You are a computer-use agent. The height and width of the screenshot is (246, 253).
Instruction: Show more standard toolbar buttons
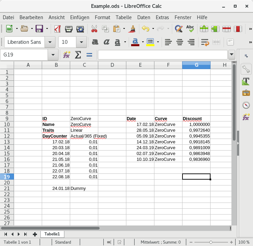(x=250, y=29)
